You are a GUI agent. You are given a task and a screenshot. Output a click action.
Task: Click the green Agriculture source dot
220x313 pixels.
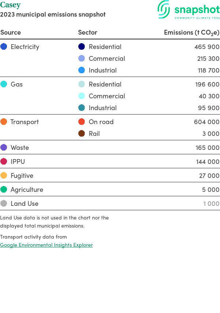[x=4, y=189]
